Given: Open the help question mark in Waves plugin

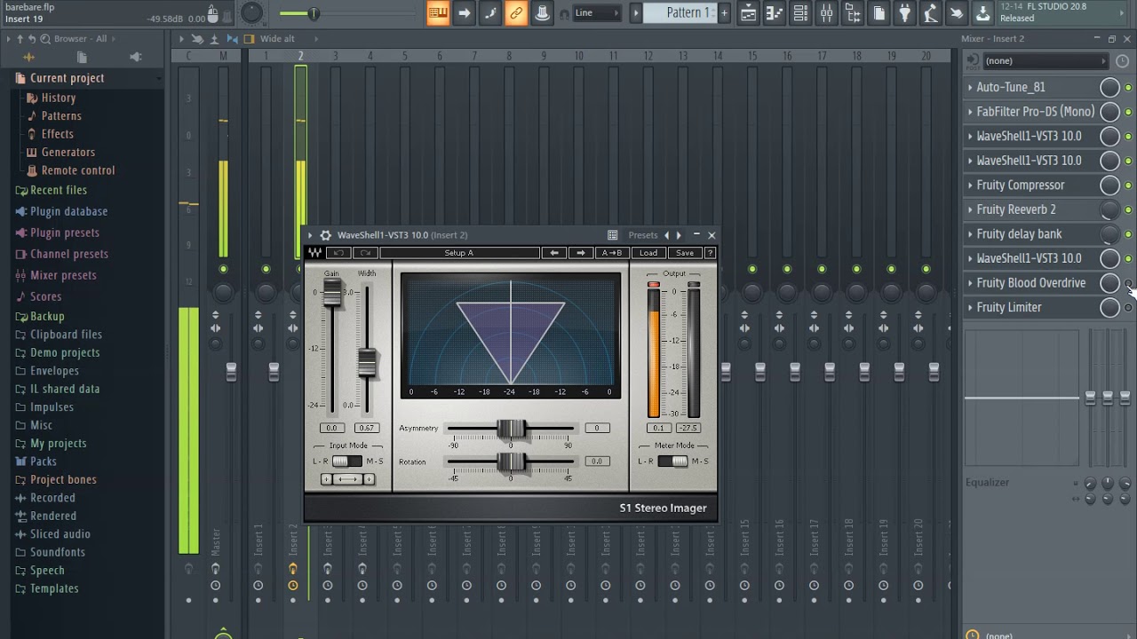Looking at the screenshot, I should coord(710,253).
